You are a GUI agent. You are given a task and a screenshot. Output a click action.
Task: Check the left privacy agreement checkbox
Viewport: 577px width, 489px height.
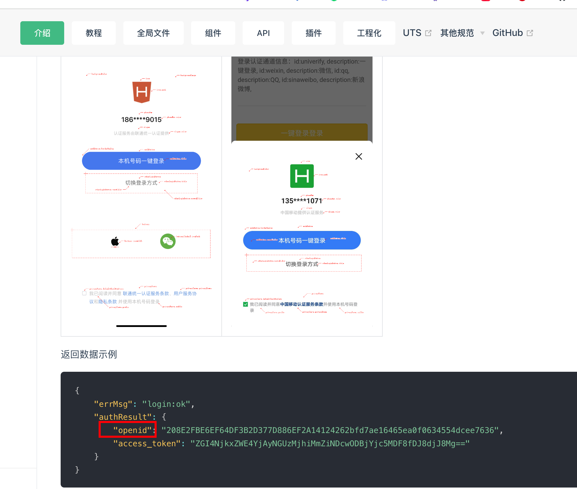point(84,293)
